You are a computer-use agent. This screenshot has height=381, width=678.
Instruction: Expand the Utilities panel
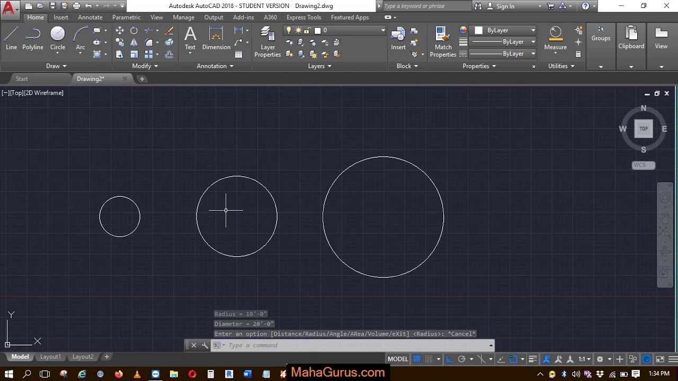[x=561, y=66]
